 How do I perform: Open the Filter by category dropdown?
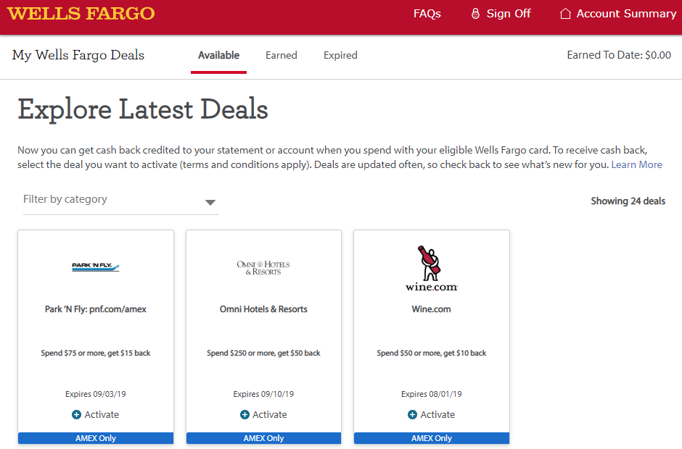click(120, 200)
